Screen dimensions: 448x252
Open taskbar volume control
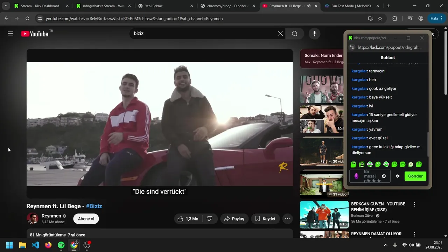tap(411, 245)
